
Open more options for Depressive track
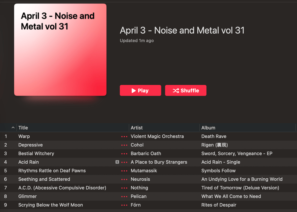124,145
